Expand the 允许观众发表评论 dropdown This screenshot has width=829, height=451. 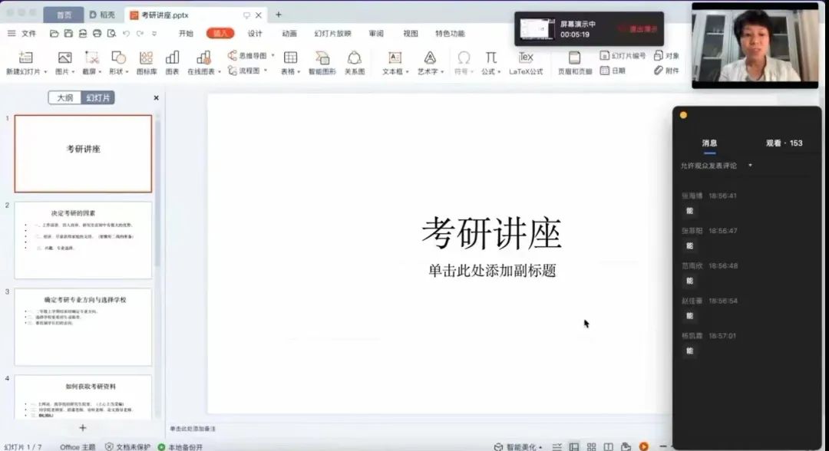click(x=750, y=165)
